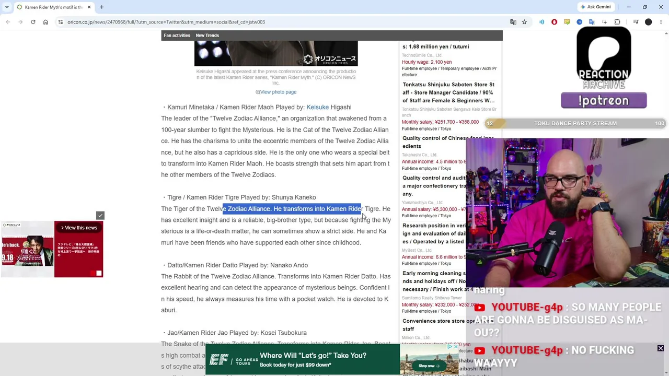The height and width of the screenshot is (376, 669).
Task: Open the tab search dropdown arrow
Action: pyautogui.click(x=7, y=7)
